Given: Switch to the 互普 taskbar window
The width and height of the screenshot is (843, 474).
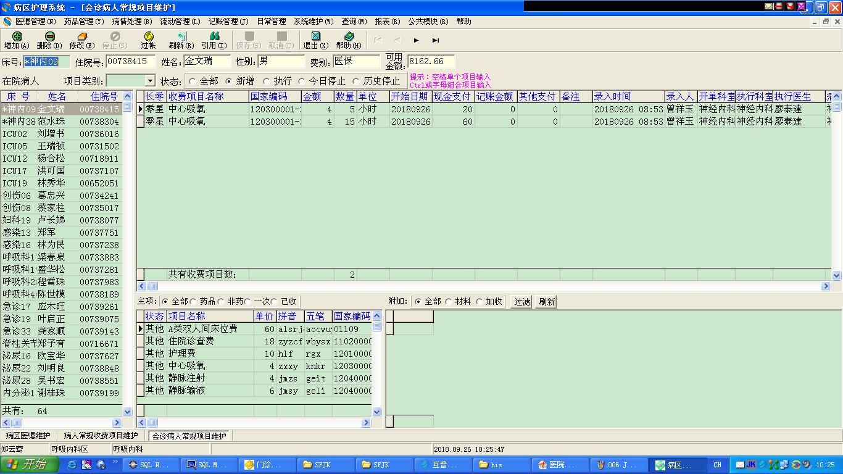Looking at the screenshot, I should point(442,465).
